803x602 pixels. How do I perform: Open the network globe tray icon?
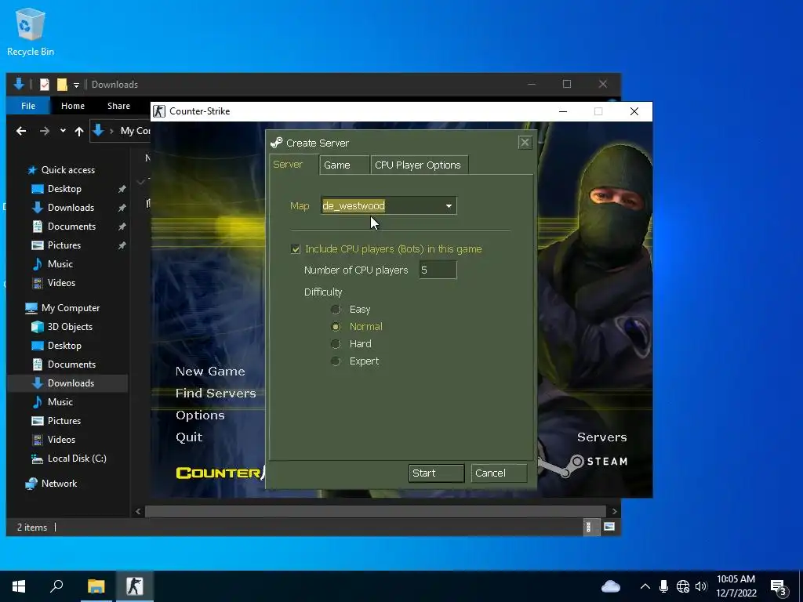[683, 586]
